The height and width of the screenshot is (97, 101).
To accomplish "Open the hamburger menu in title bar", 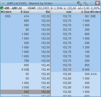I will pyautogui.click(x=3, y=3).
